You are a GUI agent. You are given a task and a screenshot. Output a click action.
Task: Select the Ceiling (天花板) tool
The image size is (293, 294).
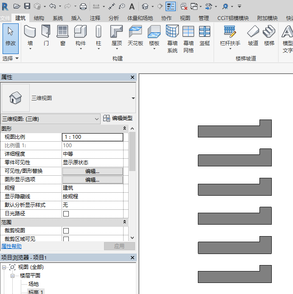tap(135, 36)
